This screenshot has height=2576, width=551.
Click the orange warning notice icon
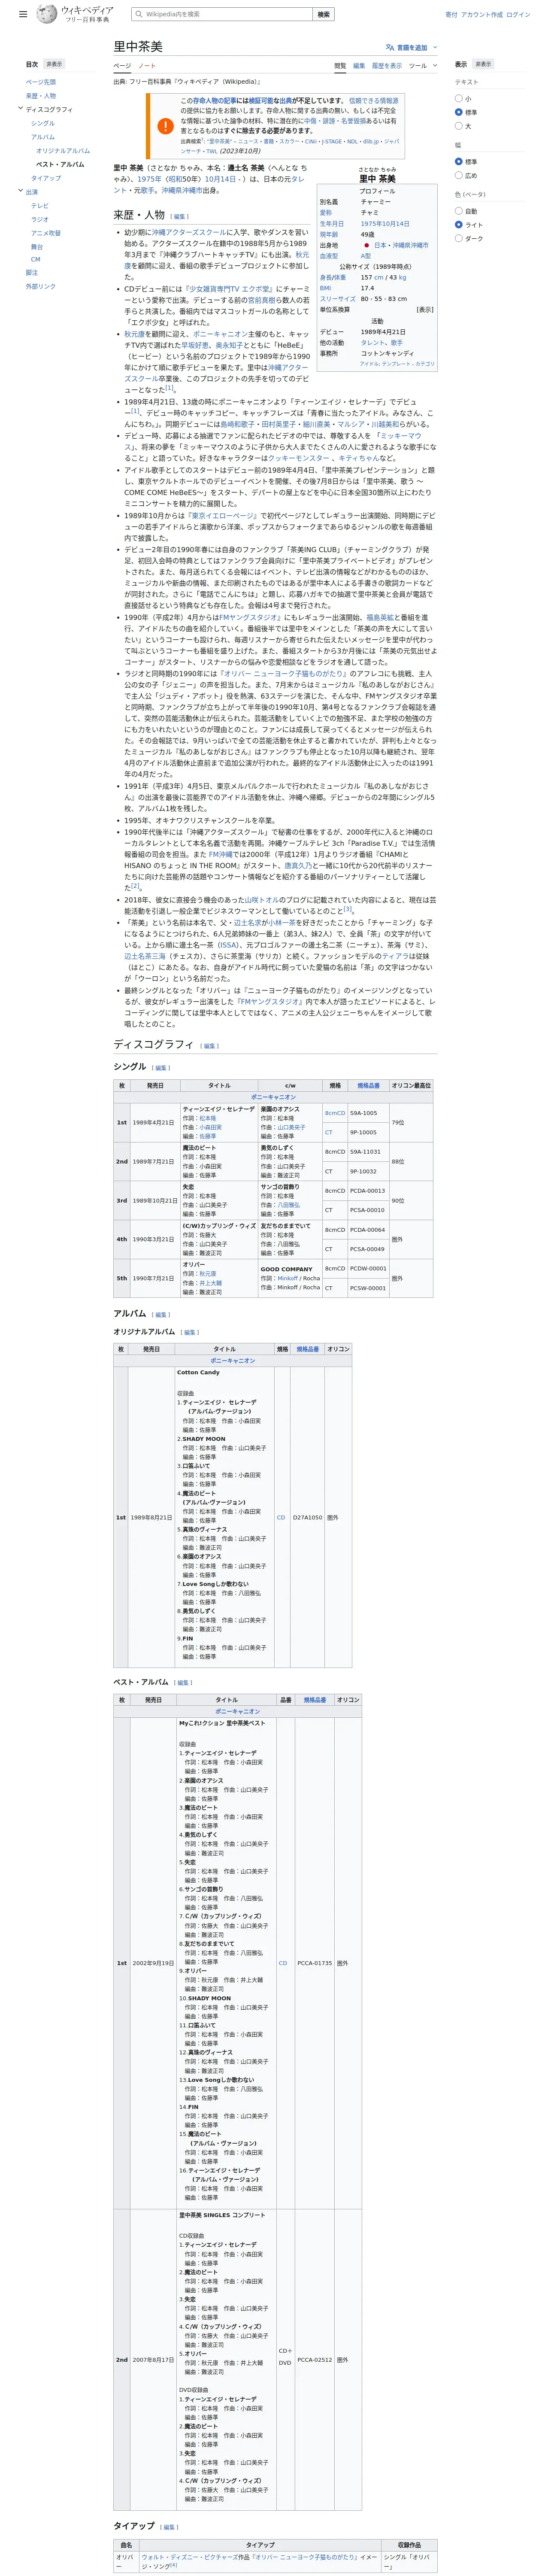(x=166, y=126)
